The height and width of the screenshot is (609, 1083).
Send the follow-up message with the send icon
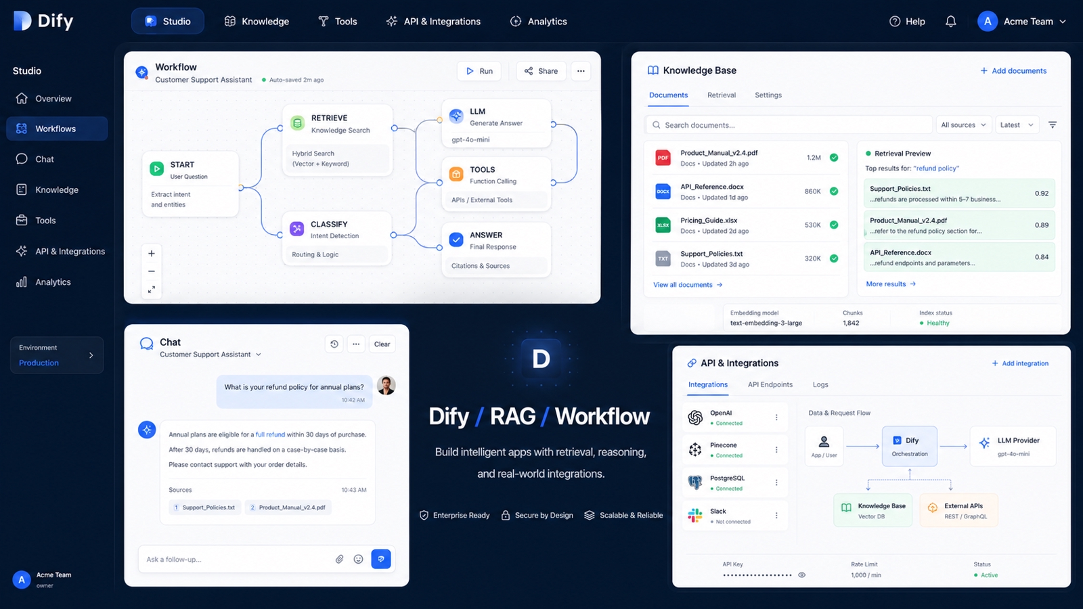tap(380, 559)
